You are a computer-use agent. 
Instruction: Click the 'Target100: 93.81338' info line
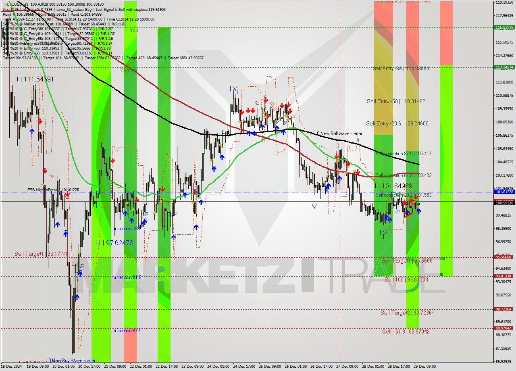(x=20, y=58)
